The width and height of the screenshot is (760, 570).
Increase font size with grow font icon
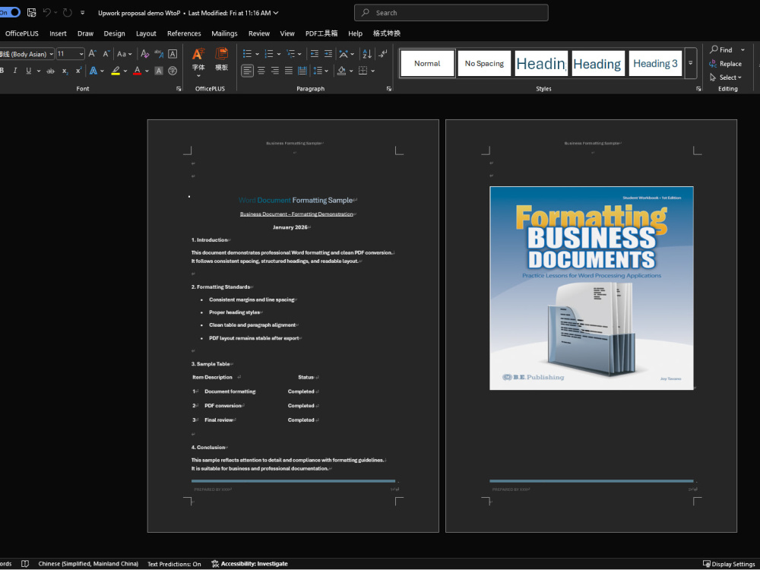pos(92,54)
